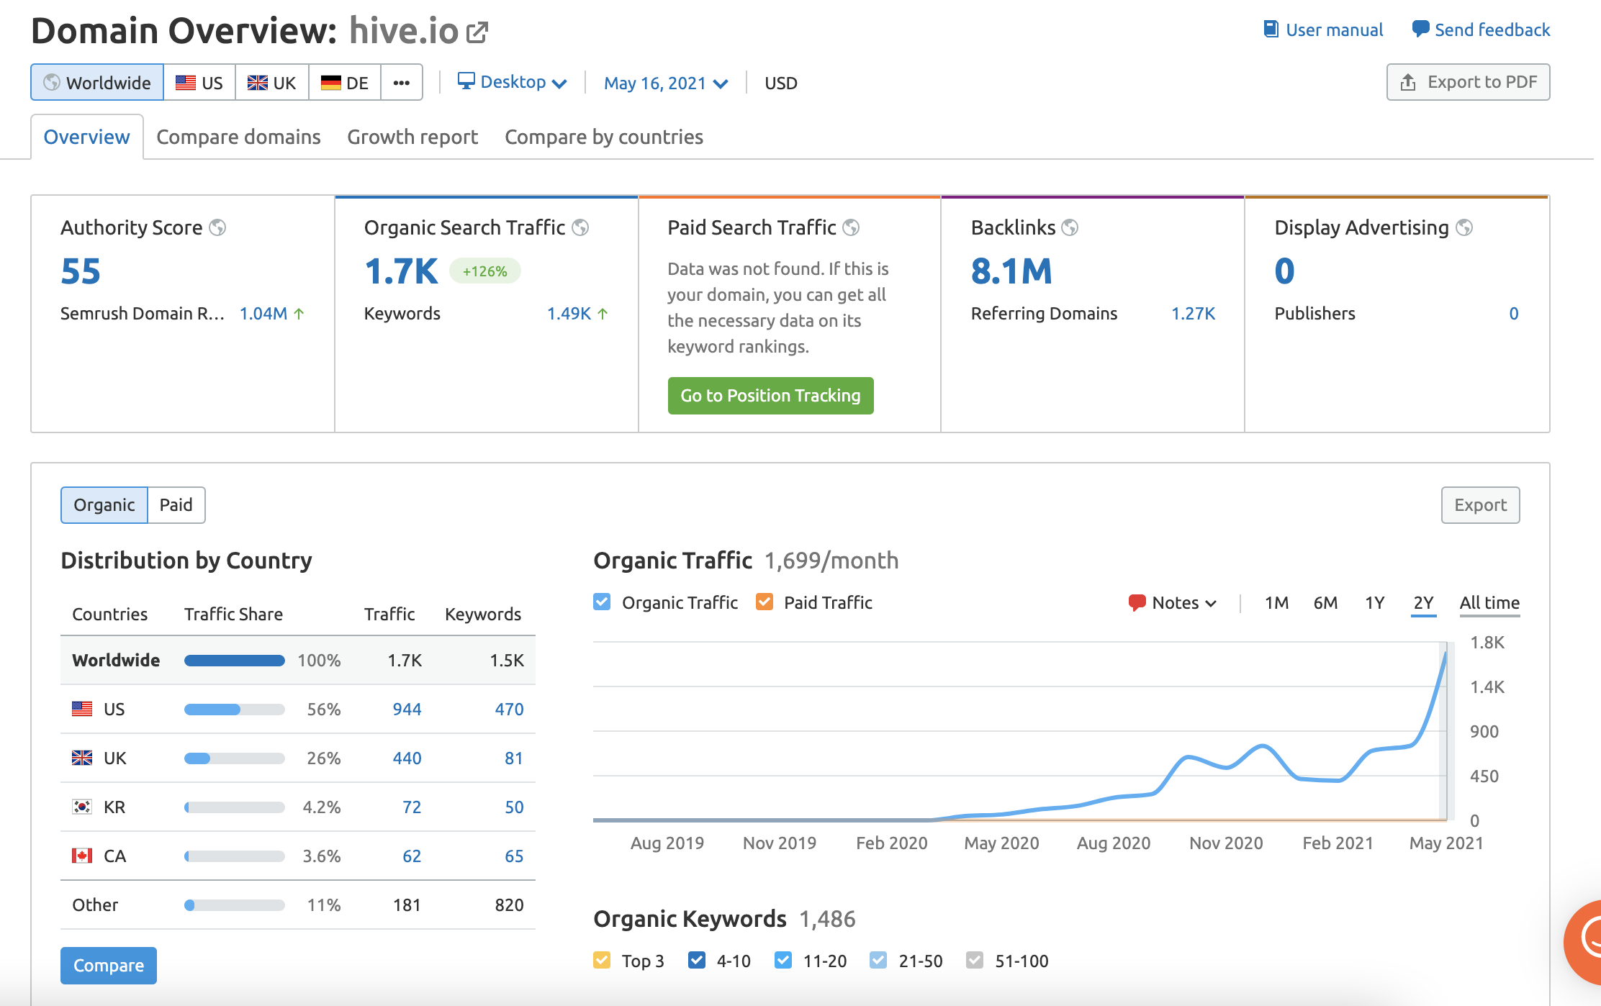The height and width of the screenshot is (1006, 1601).
Task: Click globe icon next to Authority Score
Action: (x=217, y=227)
